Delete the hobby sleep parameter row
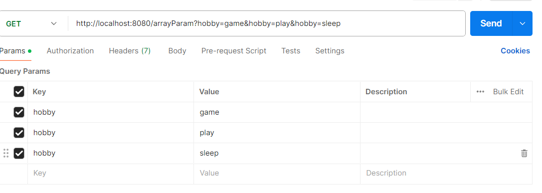The height and width of the screenshot is (193, 542). click(524, 153)
